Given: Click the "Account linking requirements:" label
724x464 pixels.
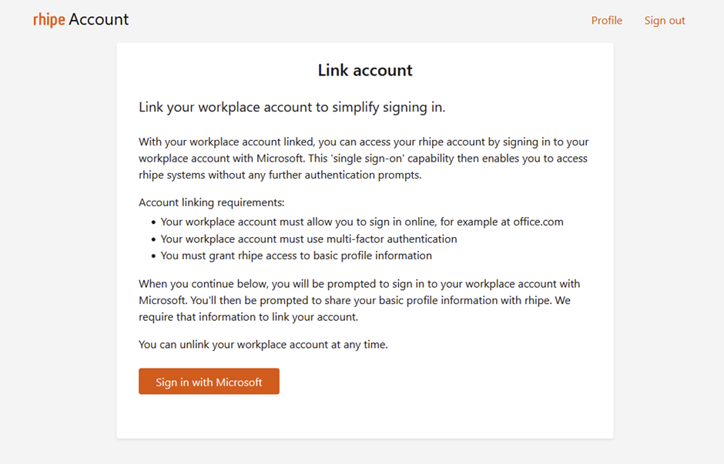Looking at the screenshot, I should [x=212, y=202].
